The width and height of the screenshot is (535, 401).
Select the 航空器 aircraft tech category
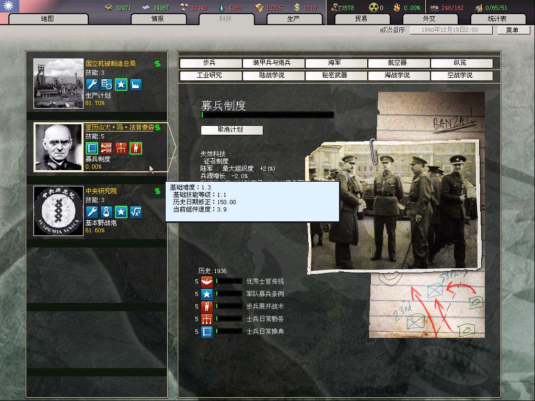399,63
